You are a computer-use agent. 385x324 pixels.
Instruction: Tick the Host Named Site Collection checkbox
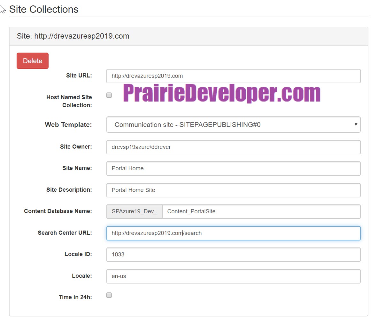[109, 95]
